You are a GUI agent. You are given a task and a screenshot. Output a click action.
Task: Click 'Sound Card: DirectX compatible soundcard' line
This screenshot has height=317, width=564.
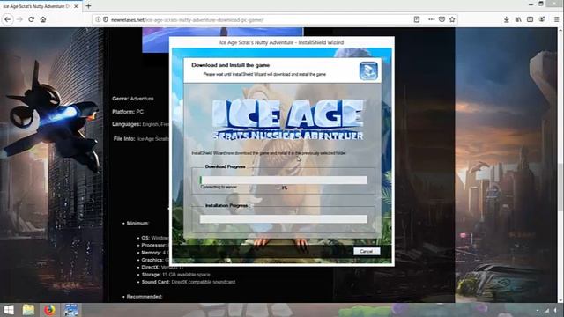tap(188, 282)
